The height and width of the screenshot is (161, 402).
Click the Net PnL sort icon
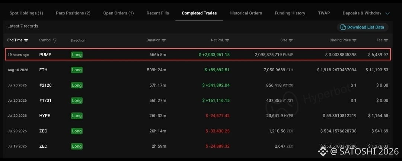click(x=227, y=40)
